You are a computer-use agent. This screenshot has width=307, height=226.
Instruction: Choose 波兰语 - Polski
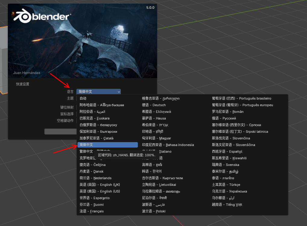[x=174, y=211]
